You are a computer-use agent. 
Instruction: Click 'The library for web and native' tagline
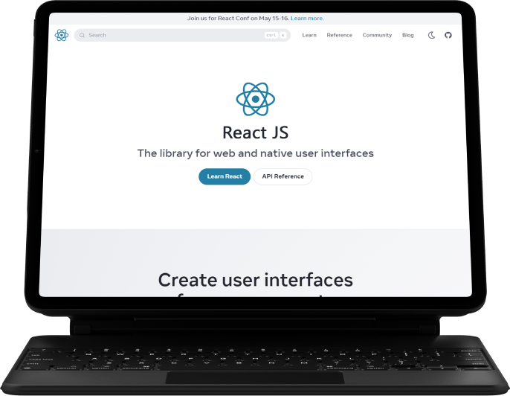tap(255, 153)
